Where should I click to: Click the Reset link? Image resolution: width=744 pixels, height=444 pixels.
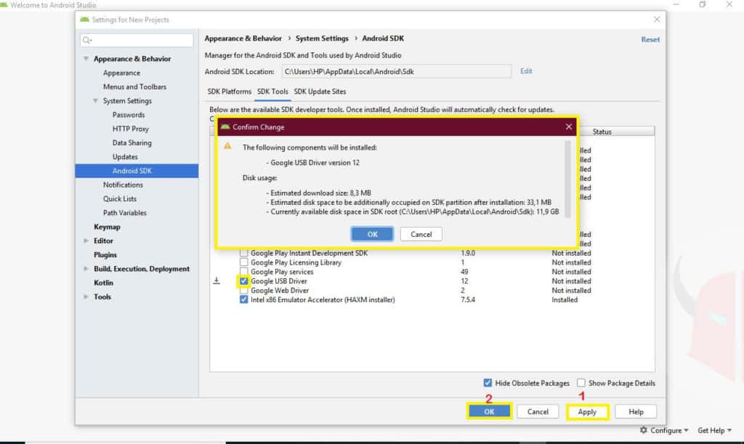point(650,39)
